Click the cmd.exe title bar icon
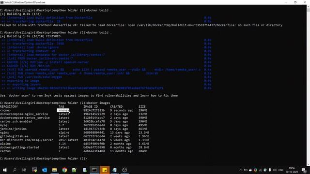Screen dimensions: 310x174 click(2, 2)
